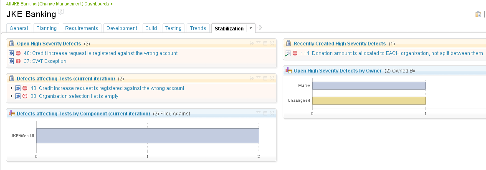The image size is (486, 170).
Task: Close the Defects affecting Tests (current iteration) widget
Action: (x=272, y=78)
